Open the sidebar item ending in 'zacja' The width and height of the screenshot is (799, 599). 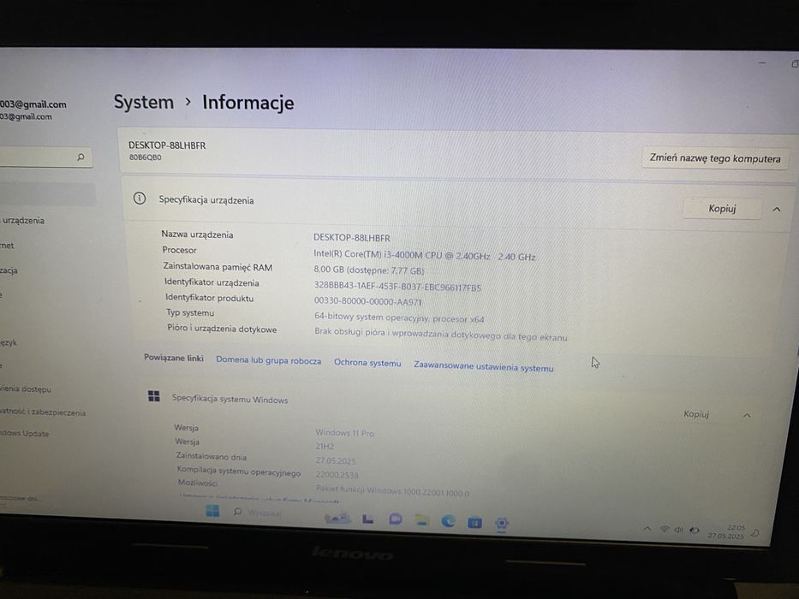(x=9, y=270)
